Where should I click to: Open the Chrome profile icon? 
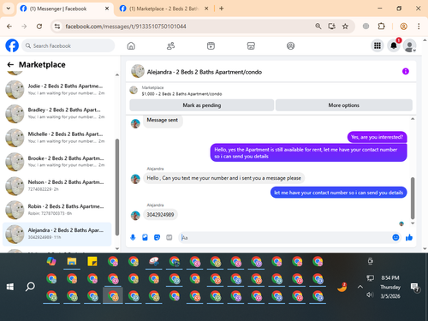point(403,27)
